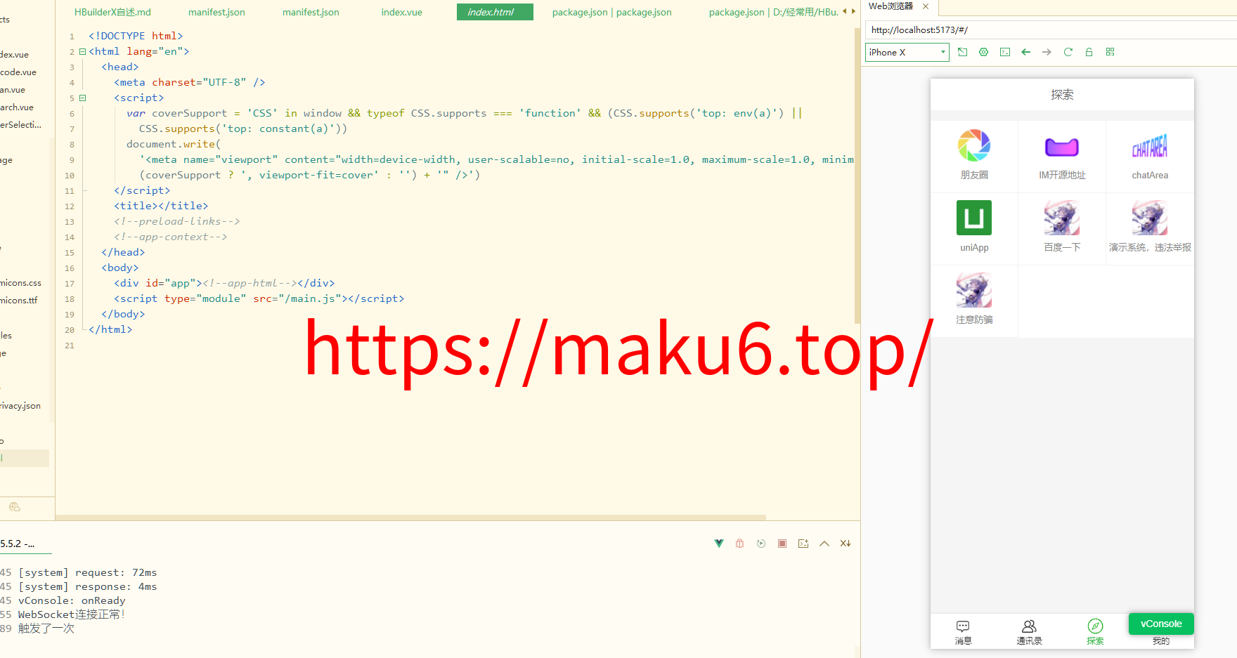
Task: Show the QR code for the preview
Action: [x=1110, y=52]
